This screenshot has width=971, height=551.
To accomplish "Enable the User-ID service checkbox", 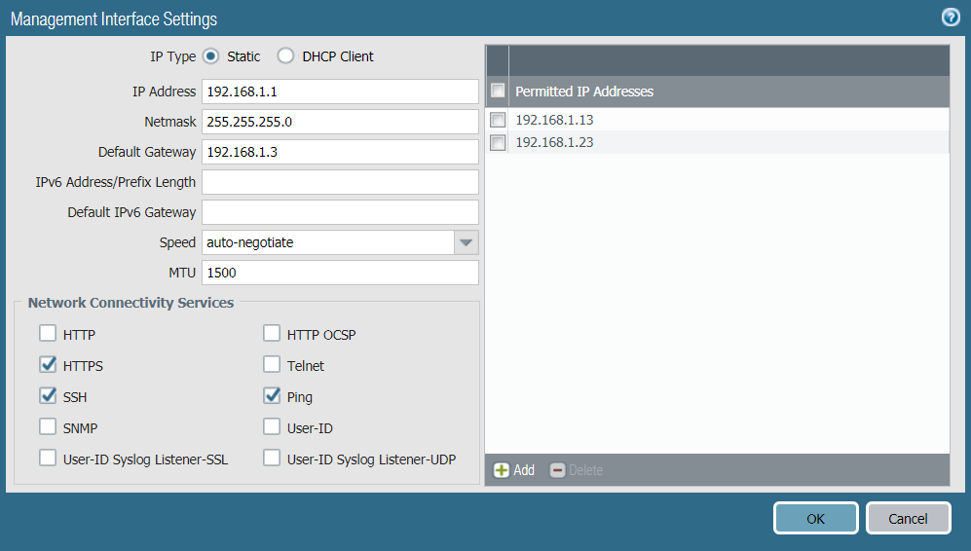I will pos(272,426).
